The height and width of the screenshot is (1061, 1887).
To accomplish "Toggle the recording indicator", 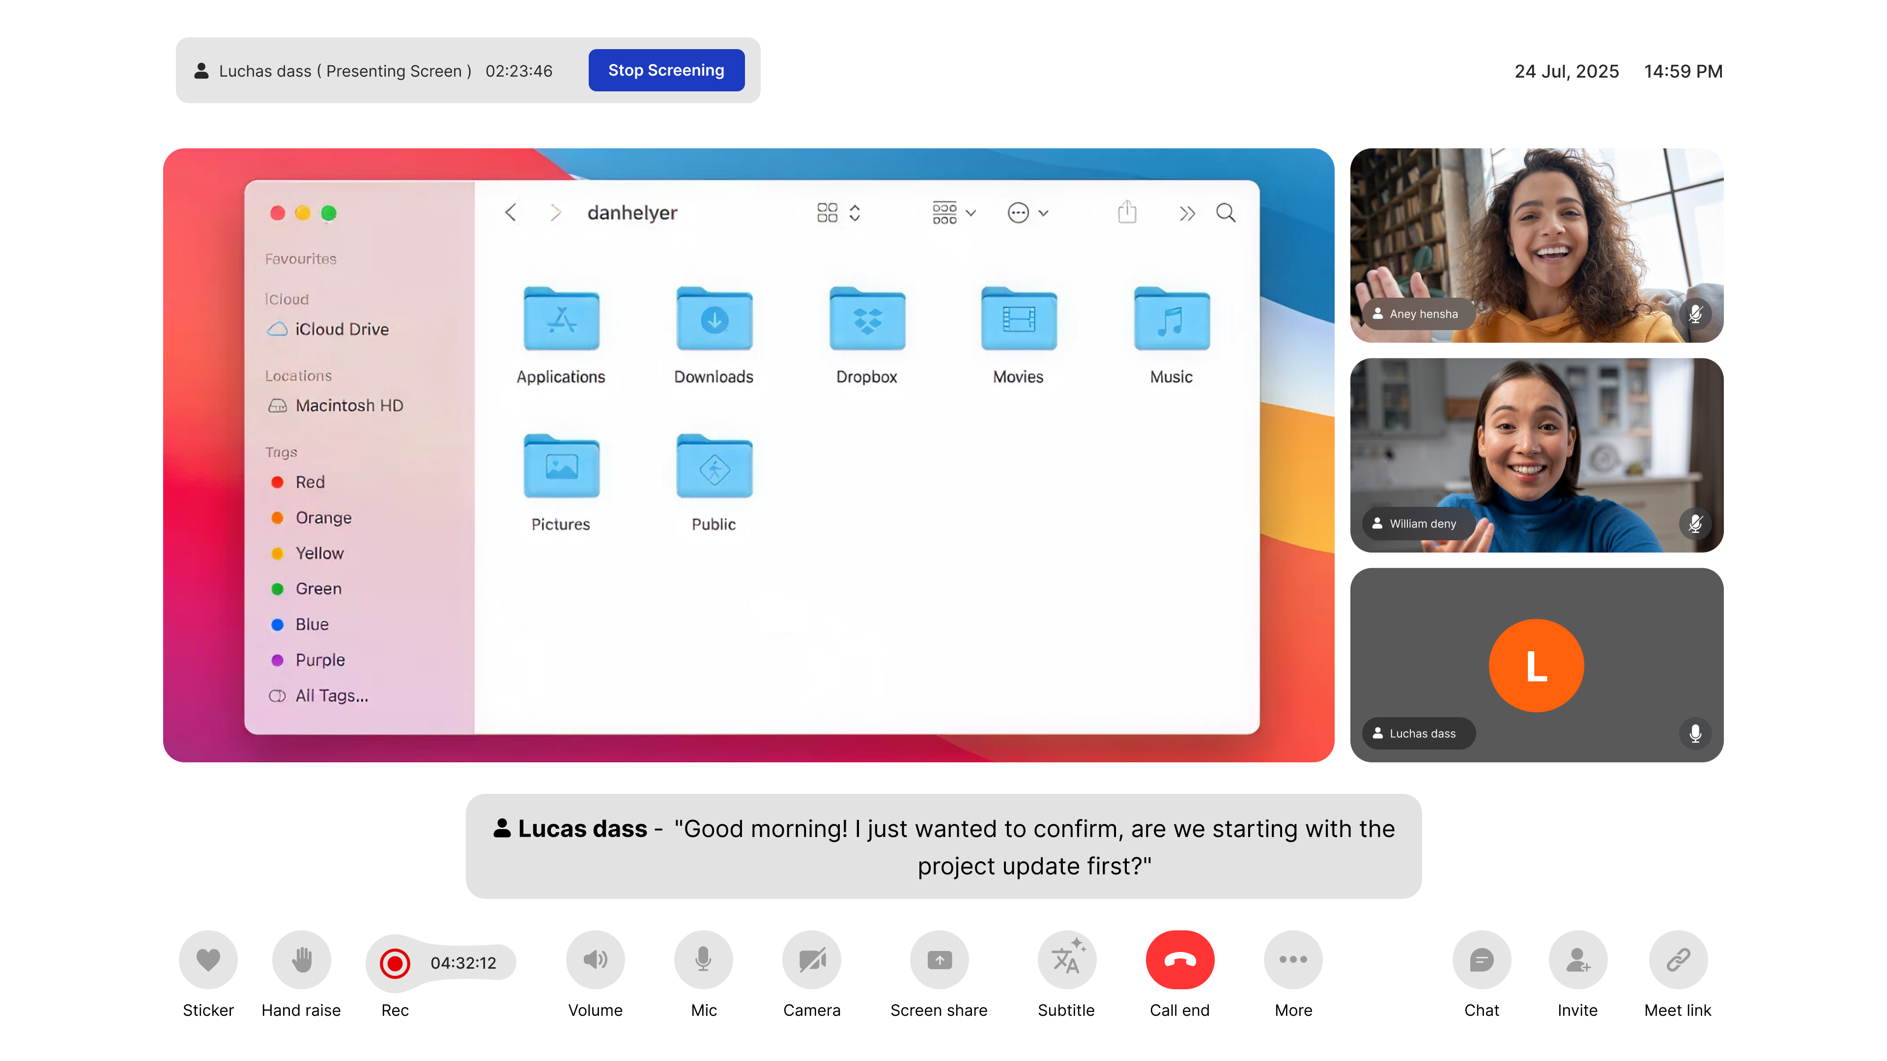I will pos(395,963).
